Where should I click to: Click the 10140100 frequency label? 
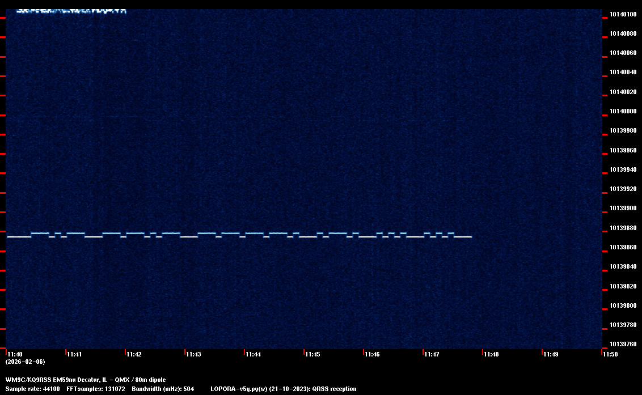[622, 14]
